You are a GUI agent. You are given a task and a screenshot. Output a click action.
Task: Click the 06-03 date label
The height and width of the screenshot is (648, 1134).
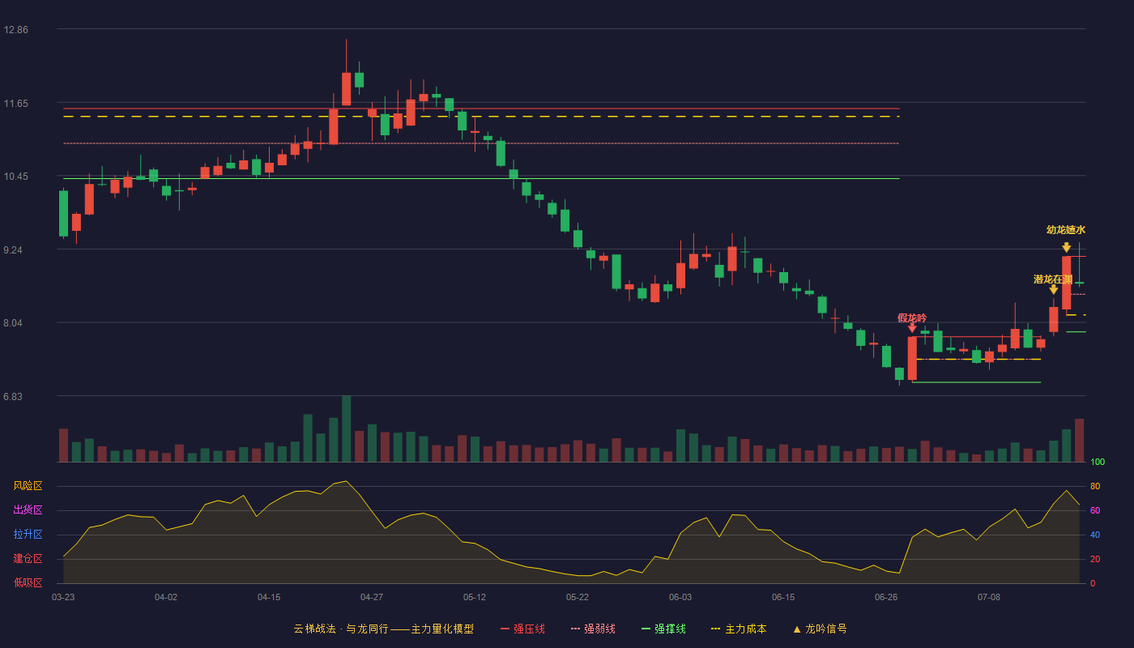[x=680, y=597]
